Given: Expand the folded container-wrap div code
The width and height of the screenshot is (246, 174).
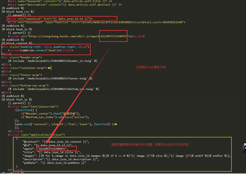Looking at the screenshot, I should [x=49, y=68].
